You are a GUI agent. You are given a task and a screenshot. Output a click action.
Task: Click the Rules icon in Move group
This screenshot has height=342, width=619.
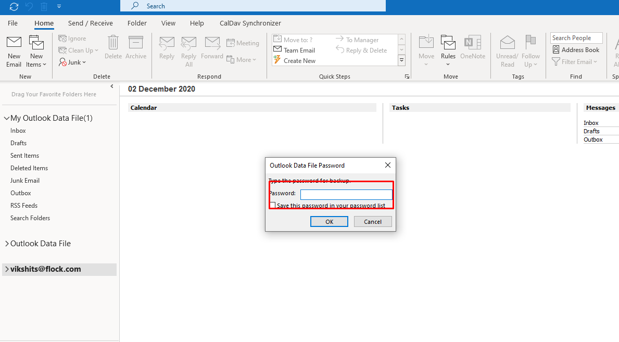pyautogui.click(x=448, y=43)
